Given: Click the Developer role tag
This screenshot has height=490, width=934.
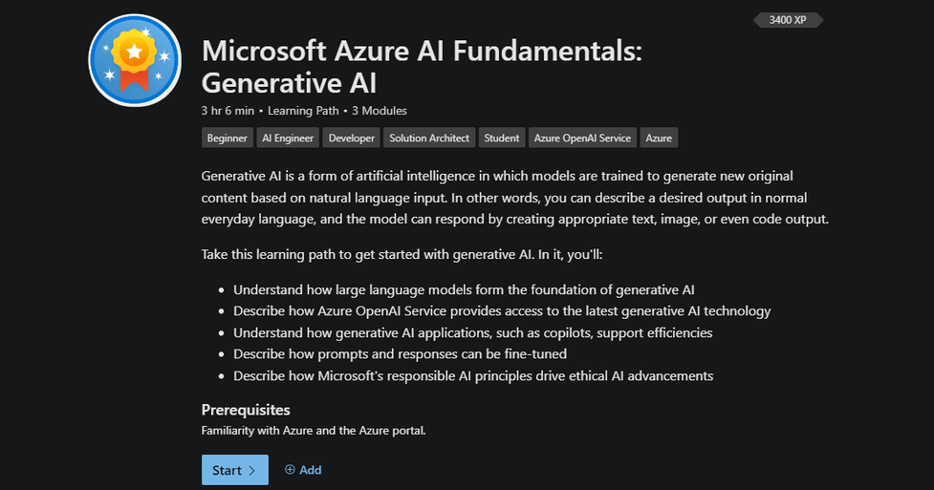Looking at the screenshot, I should (352, 138).
